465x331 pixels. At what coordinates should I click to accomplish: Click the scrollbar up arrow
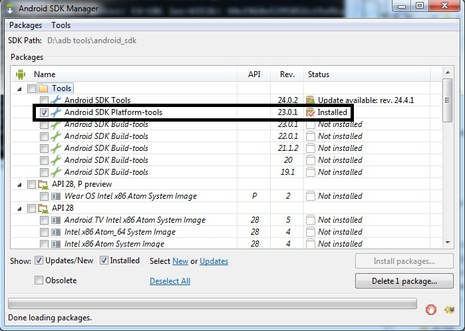pyautogui.click(x=448, y=72)
